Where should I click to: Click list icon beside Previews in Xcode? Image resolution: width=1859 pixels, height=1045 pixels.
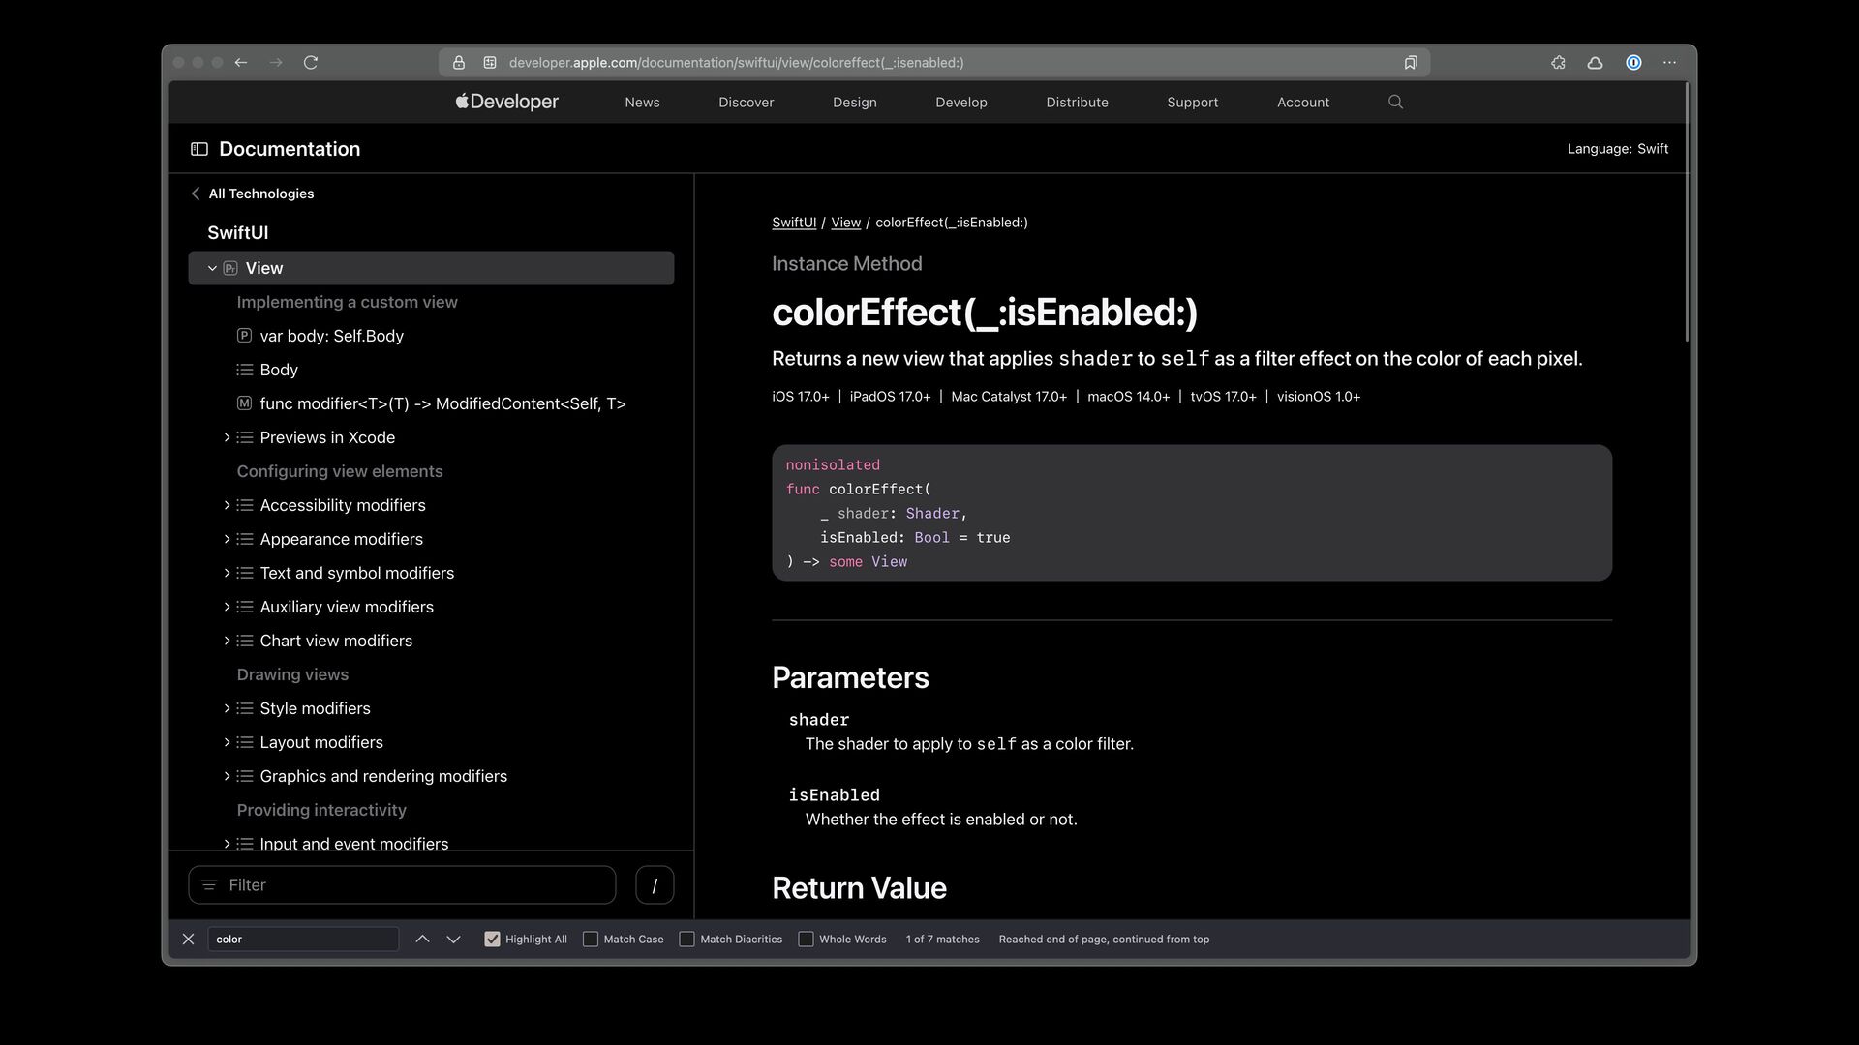[244, 437]
